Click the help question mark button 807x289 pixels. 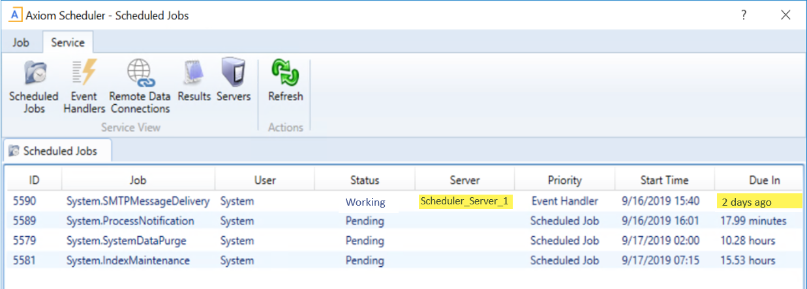click(744, 15)
